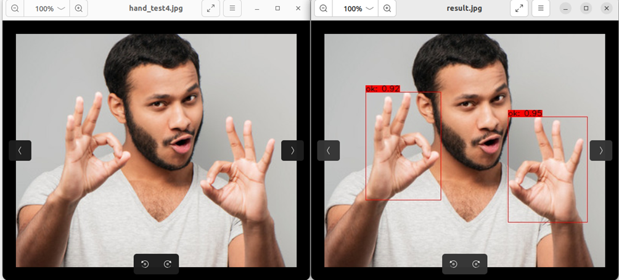Click the hand_test4.jpg title text
The width and height of the screenshot is (619, 280).
(x=156, y=8)
